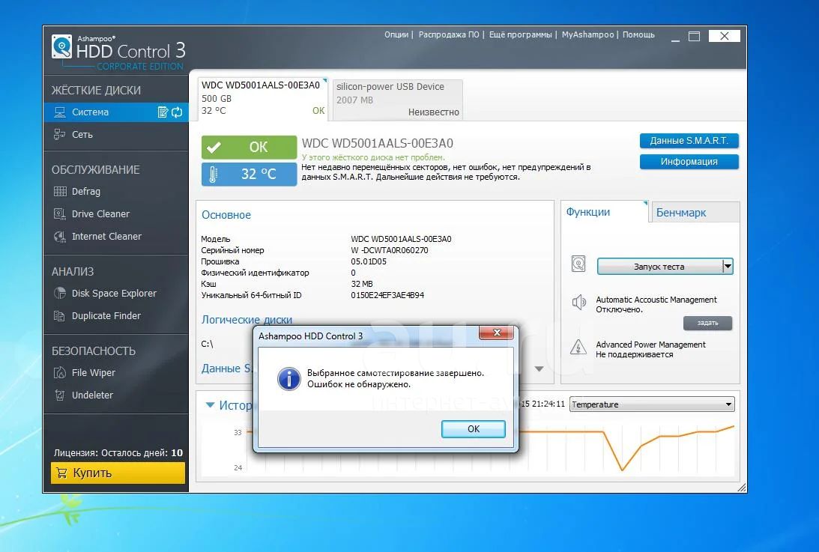This screenshot has height=552, width=819.
Task: Open Ещё программы in top bar
Action: coord(520,34)
